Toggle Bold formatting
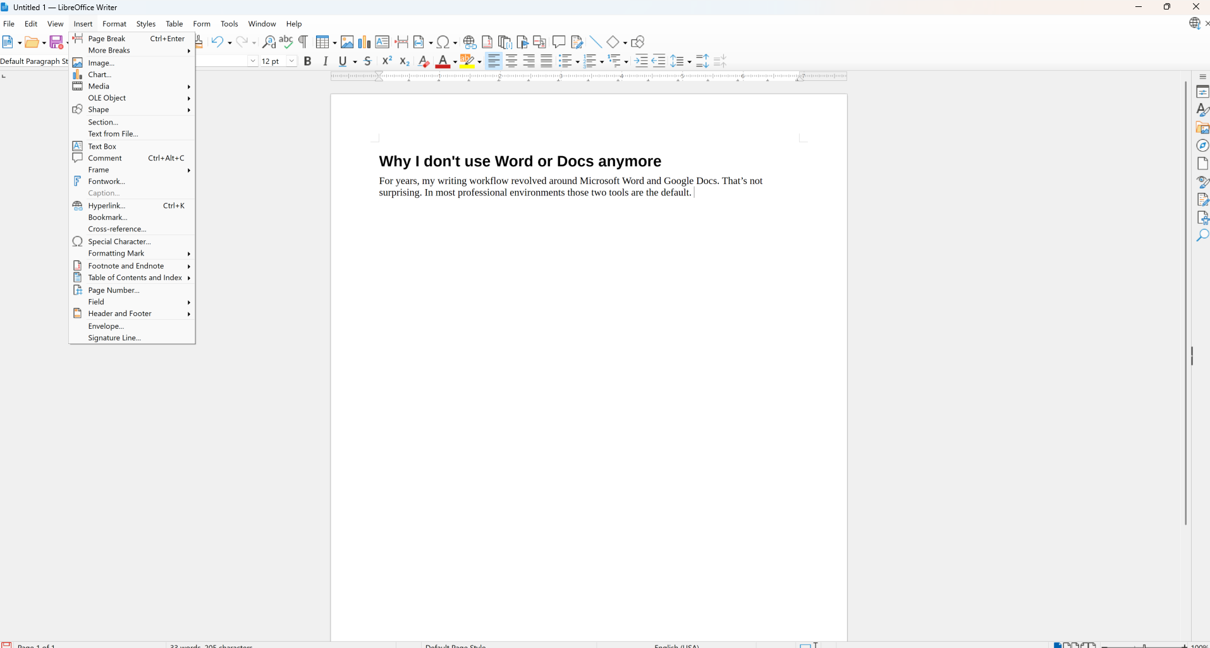This screenshot has width=1210, height=648. 308,61
